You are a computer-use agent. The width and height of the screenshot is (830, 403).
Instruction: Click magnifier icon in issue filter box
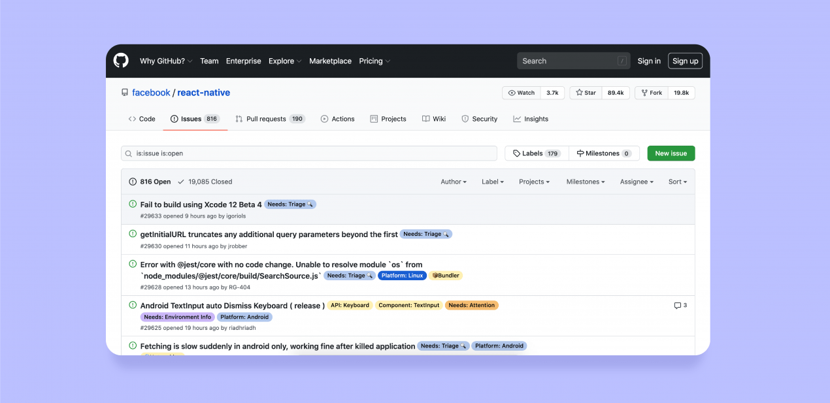click(x=129, y=153)
